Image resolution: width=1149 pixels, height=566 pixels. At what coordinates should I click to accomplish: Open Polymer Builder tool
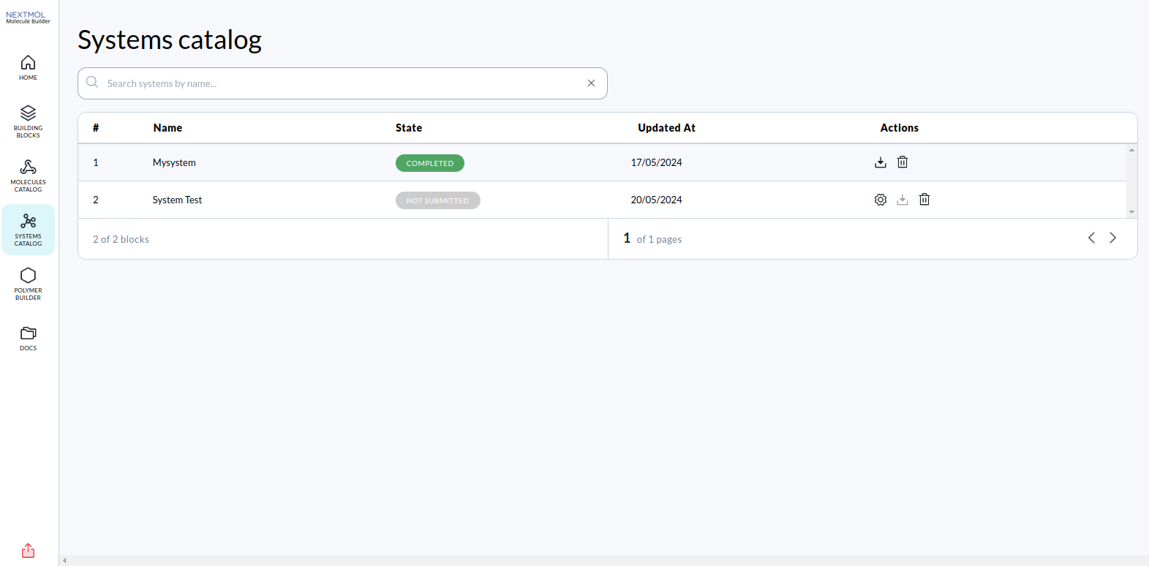[x=28, y=284]
